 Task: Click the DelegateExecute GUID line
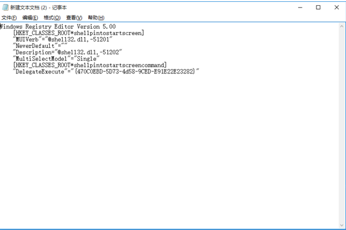(x=106, y=72)
